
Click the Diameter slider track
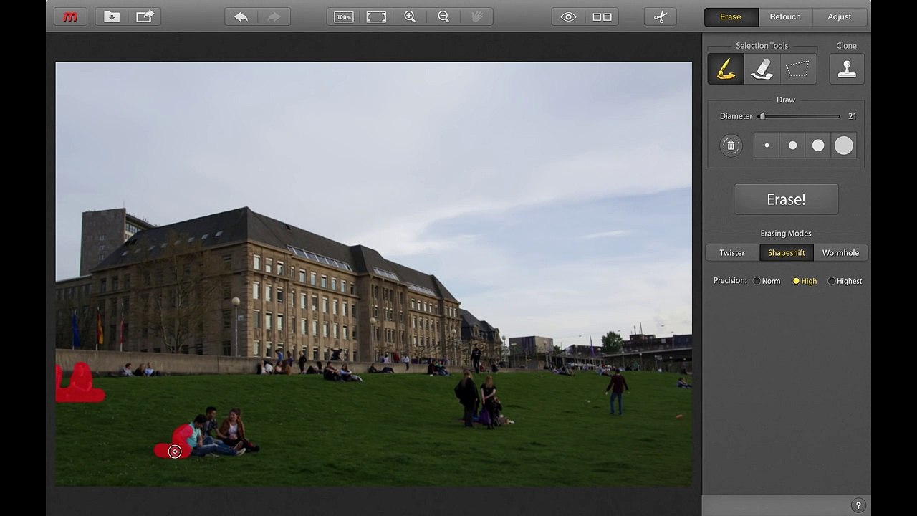click(799, 116)
